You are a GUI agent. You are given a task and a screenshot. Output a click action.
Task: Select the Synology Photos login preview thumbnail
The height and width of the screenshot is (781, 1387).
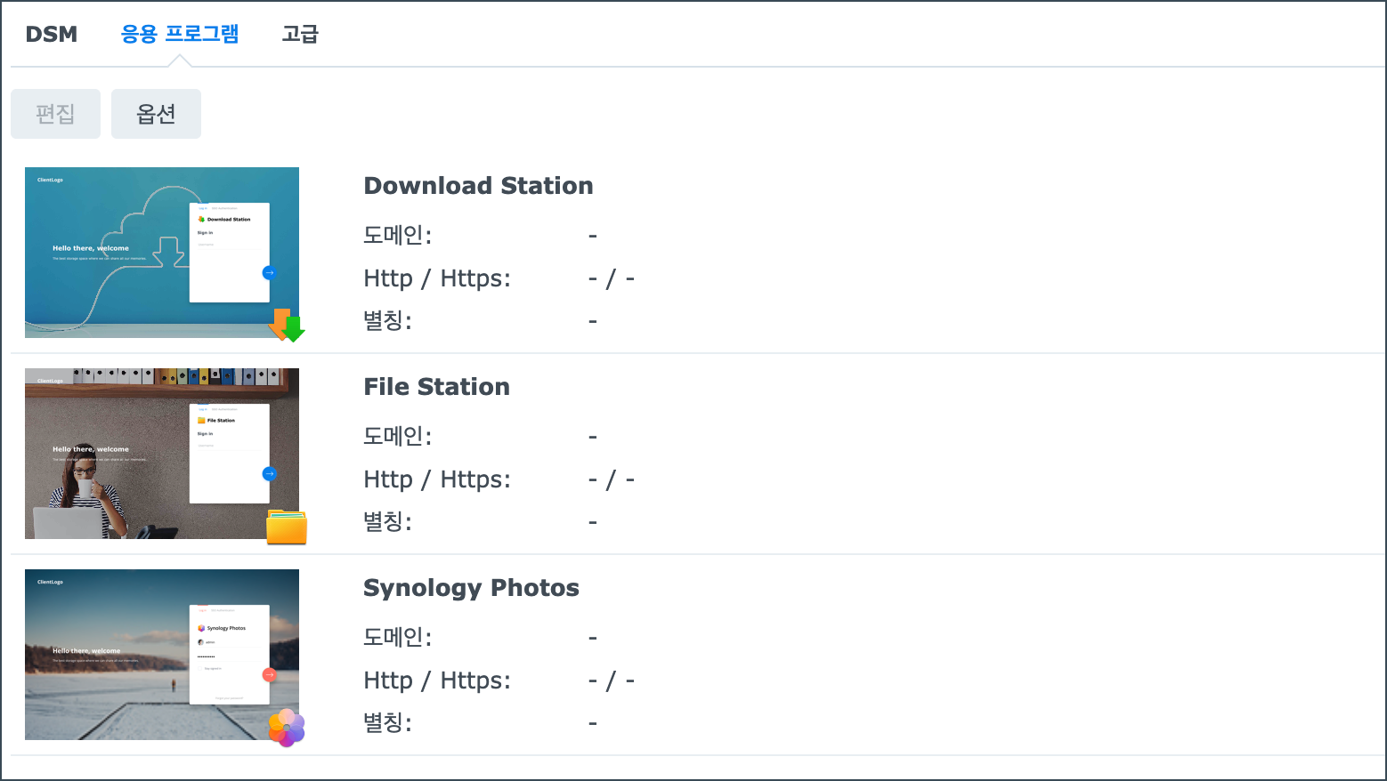[162, 655]
